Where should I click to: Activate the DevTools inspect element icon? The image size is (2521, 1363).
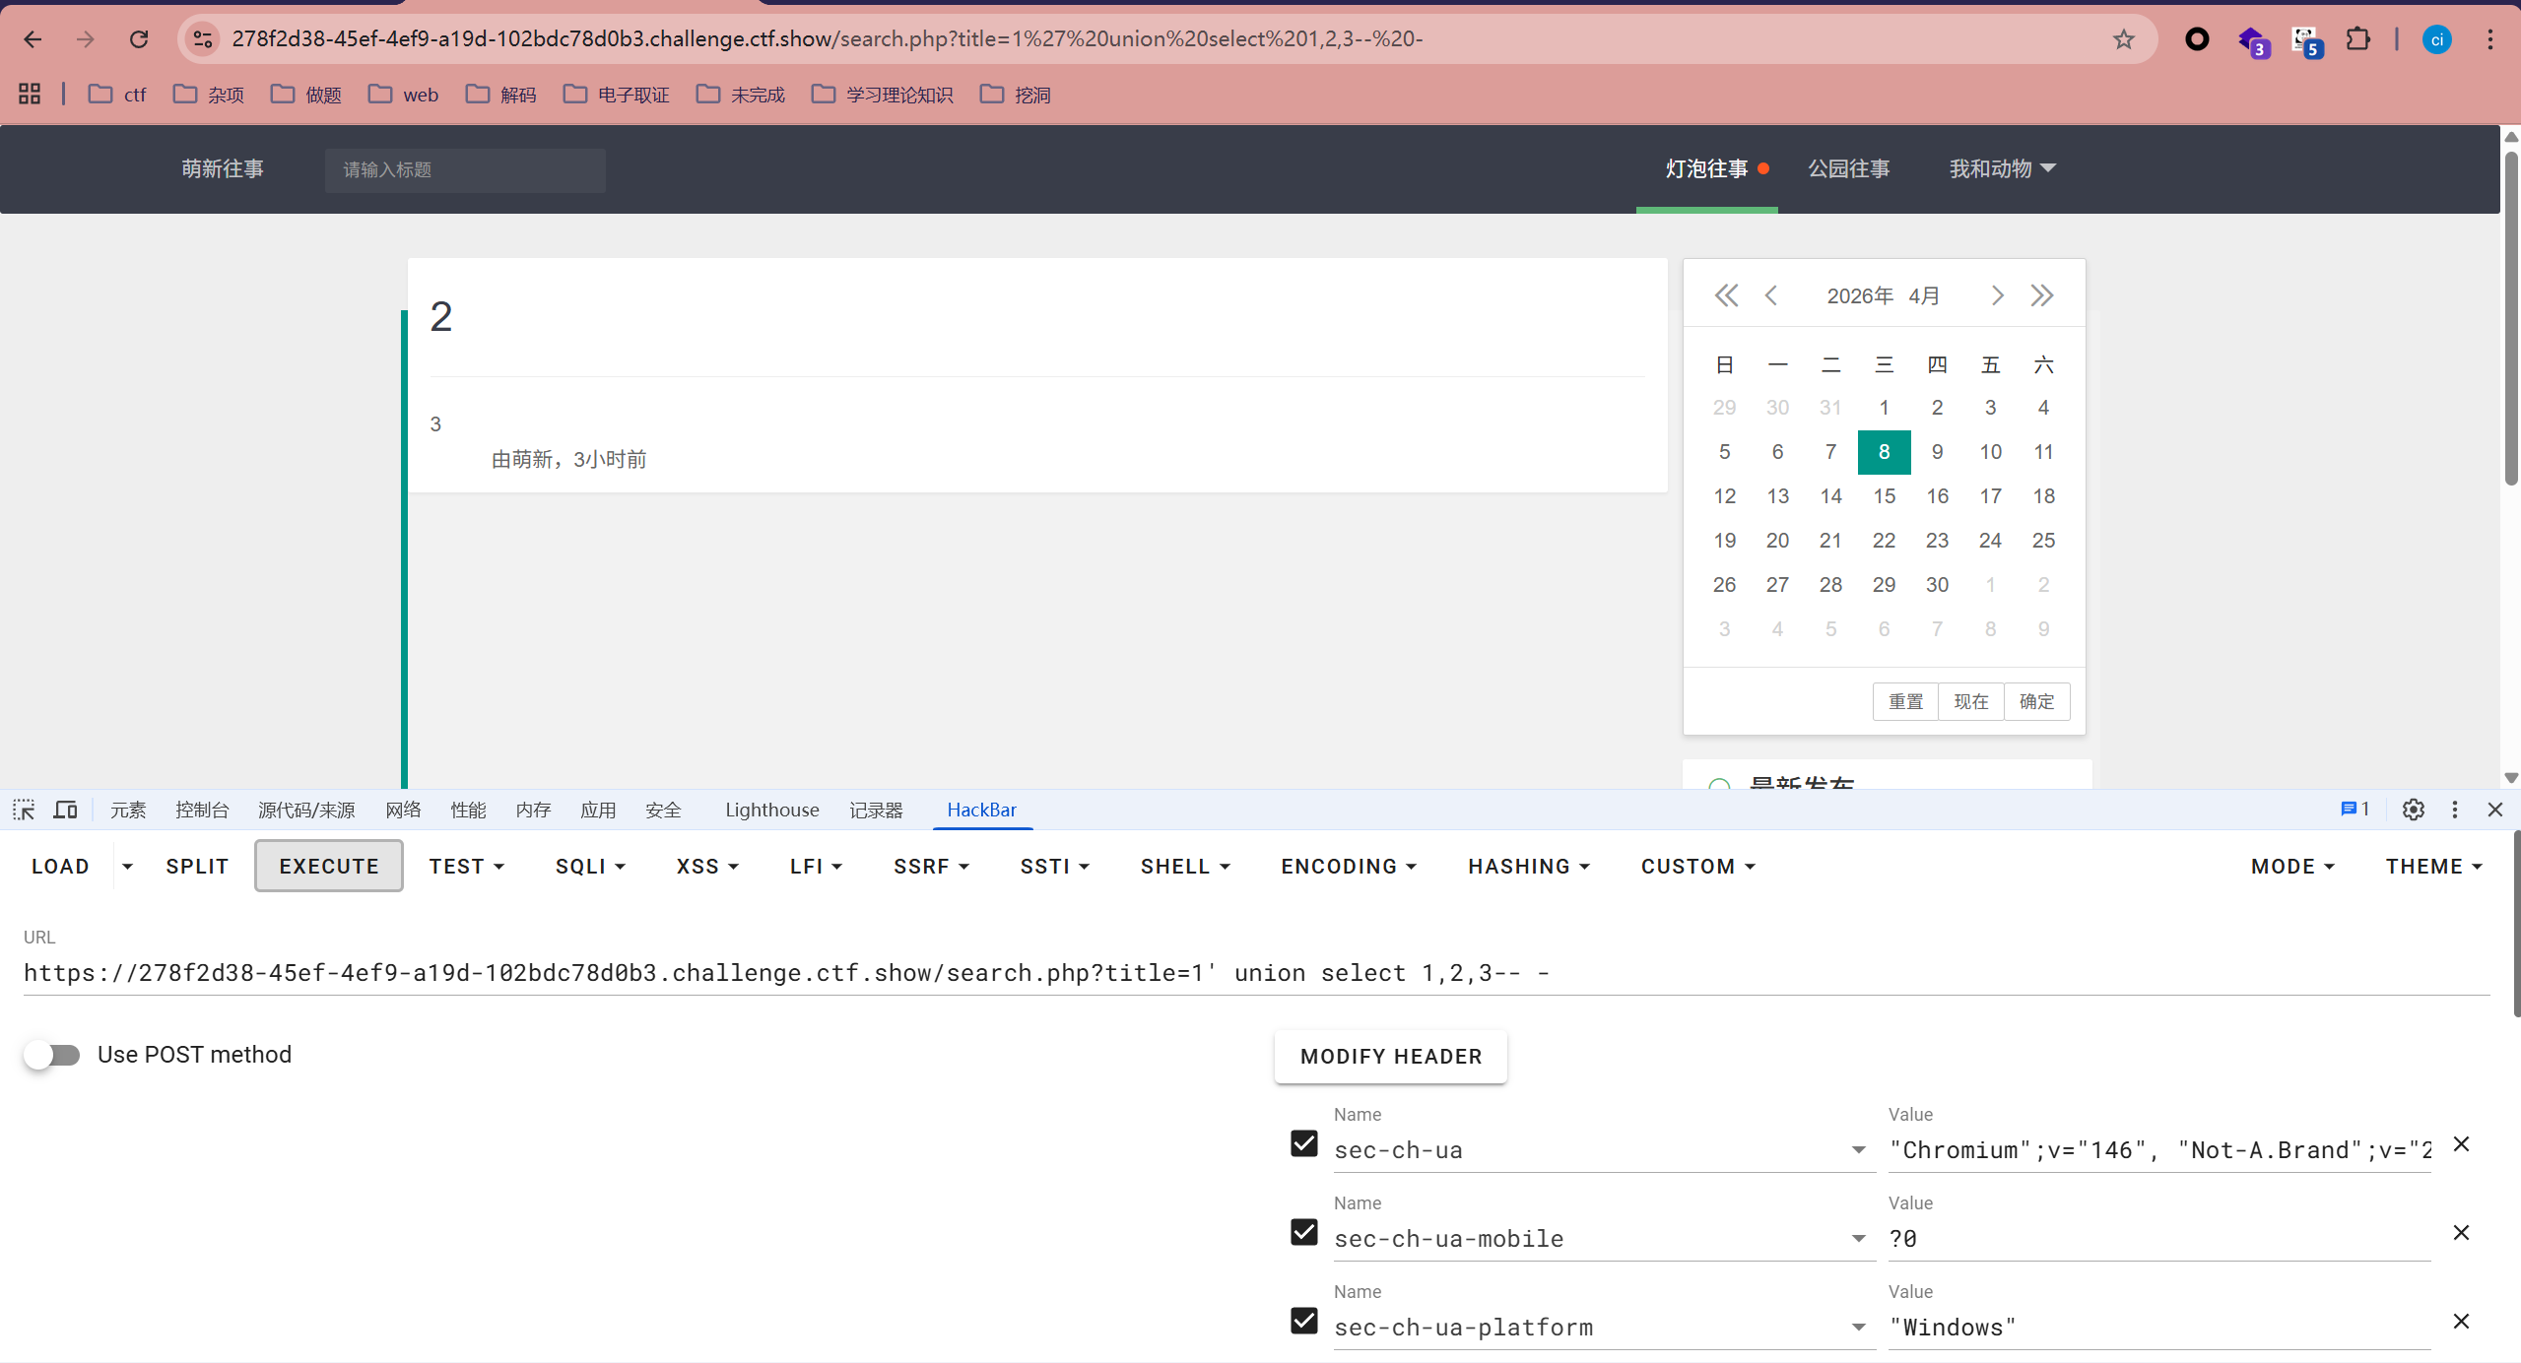pyautogui.click(x=24, y=810)
